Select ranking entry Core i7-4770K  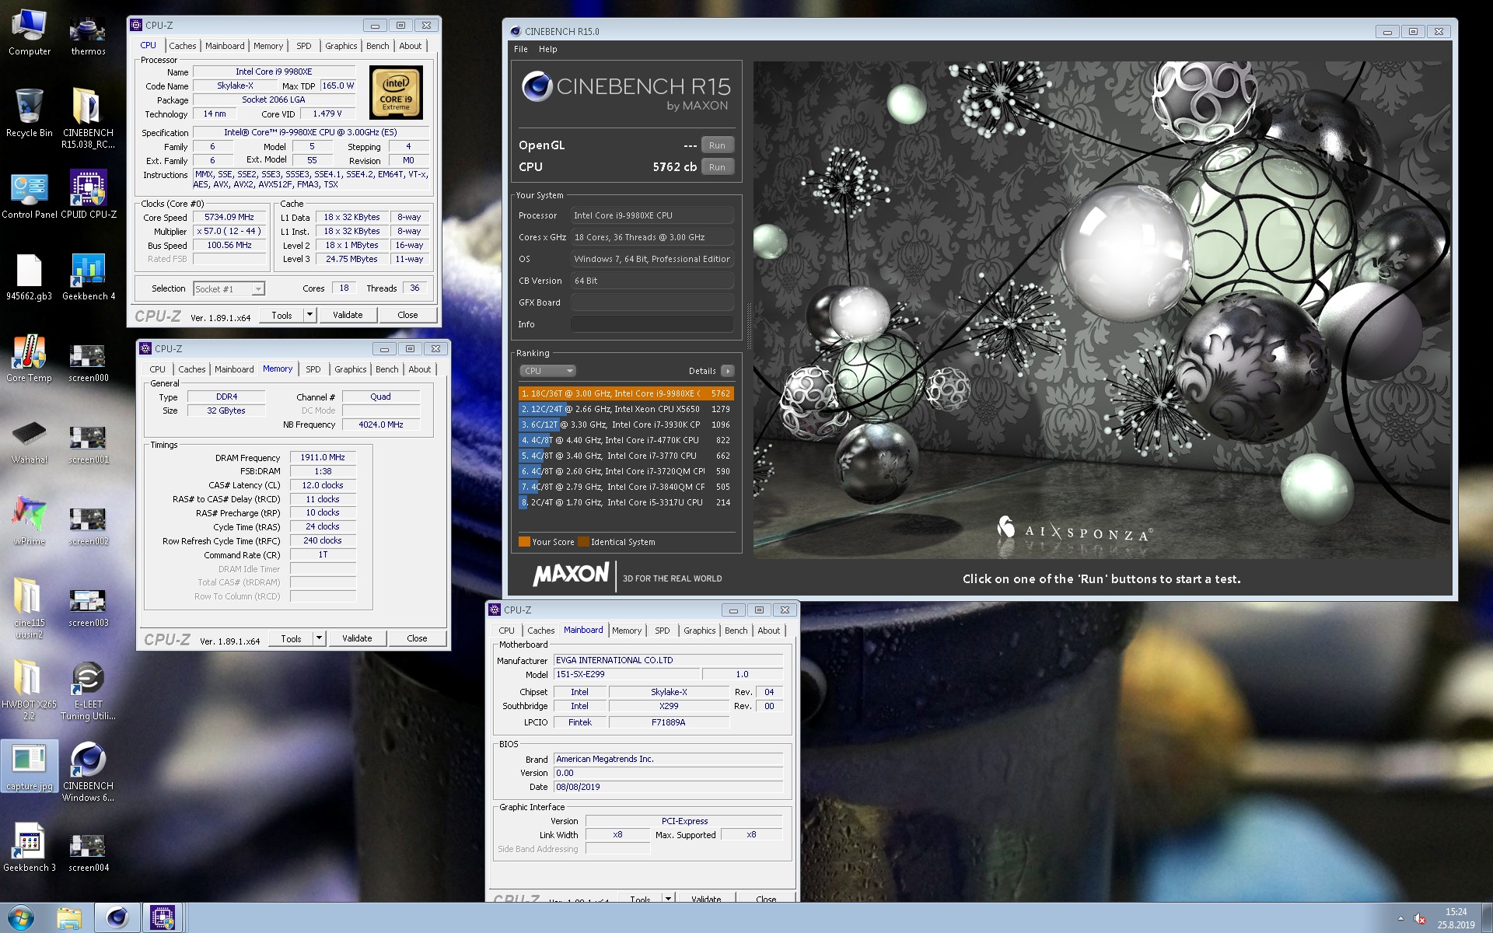point(626,440)
